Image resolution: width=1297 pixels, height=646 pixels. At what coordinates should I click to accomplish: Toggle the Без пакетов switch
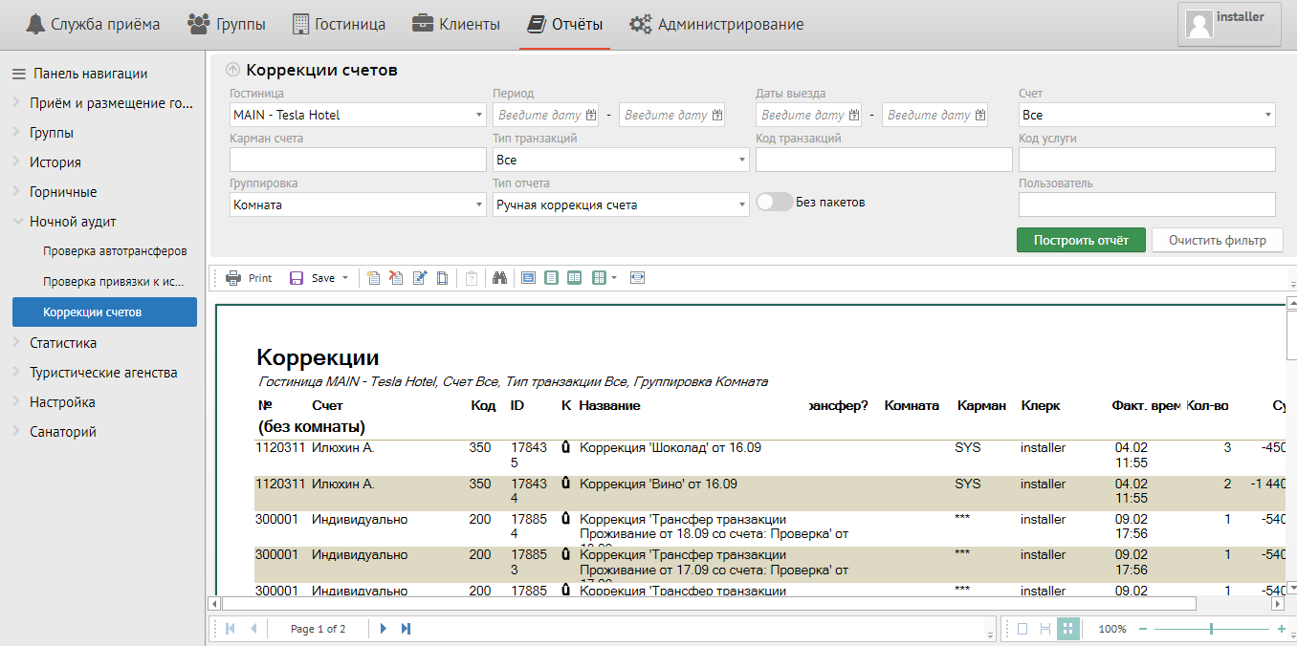point(775,203)
